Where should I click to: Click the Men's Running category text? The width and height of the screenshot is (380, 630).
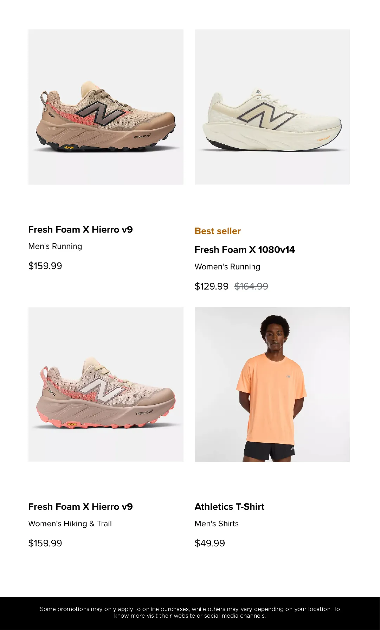coord(55,246)
